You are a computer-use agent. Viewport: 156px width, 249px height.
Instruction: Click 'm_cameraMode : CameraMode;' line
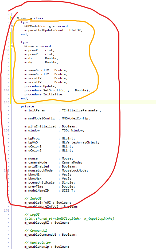pos(53,162)
